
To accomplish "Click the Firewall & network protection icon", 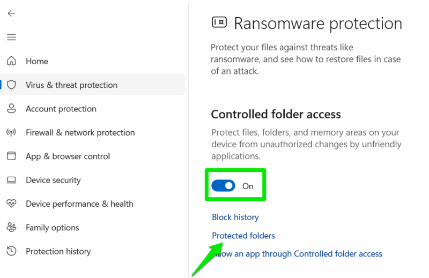I will (x=11, y=133).
